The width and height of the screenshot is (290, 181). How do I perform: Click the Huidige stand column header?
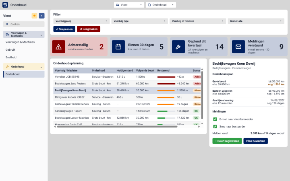coord(124,70)
